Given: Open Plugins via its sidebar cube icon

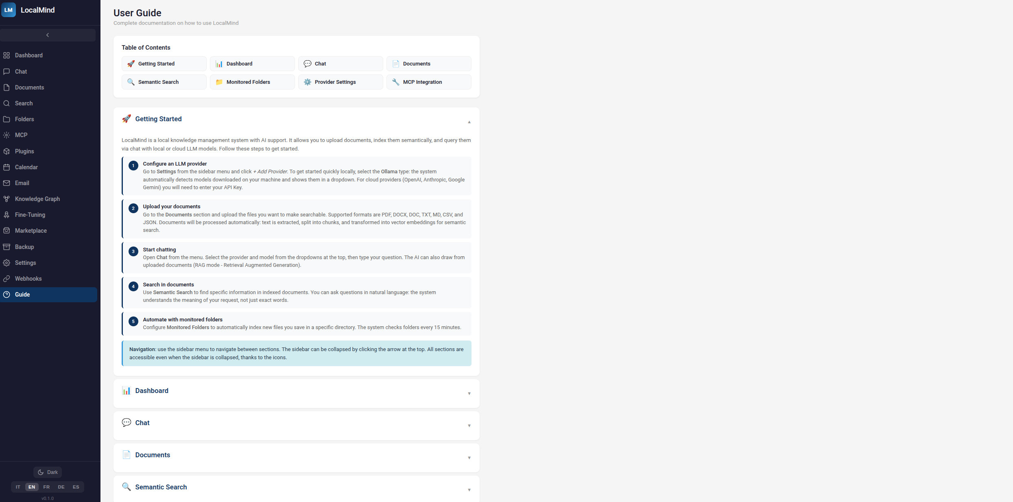Looking at the screenshot, I should [7, 151].
